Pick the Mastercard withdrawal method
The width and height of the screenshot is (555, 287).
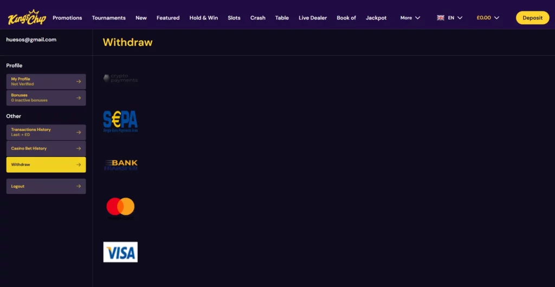point(120,206)
